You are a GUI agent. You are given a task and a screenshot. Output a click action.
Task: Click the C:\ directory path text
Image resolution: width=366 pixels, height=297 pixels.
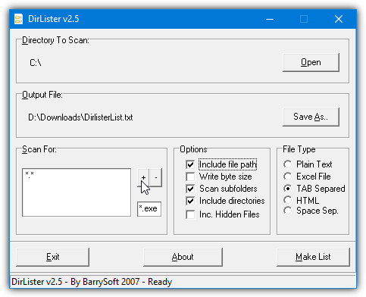tap(36, 63)
